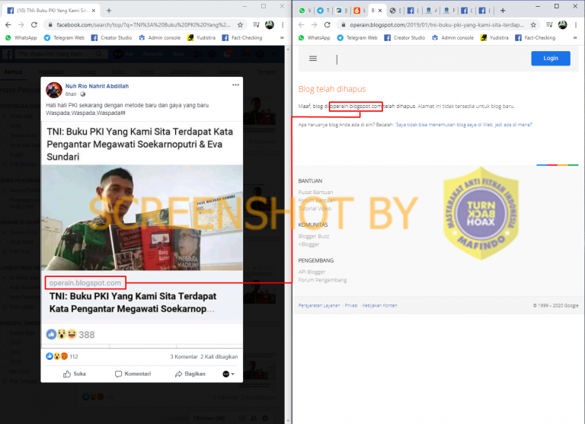Open the audience selector dropdown beside Bagikan
Image resolution: width=585 pixels, height=424 pixels.
[229, 374]
